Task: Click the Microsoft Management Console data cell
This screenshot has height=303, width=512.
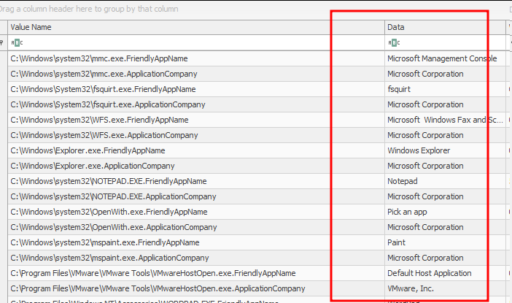Action: coord(445,58)
